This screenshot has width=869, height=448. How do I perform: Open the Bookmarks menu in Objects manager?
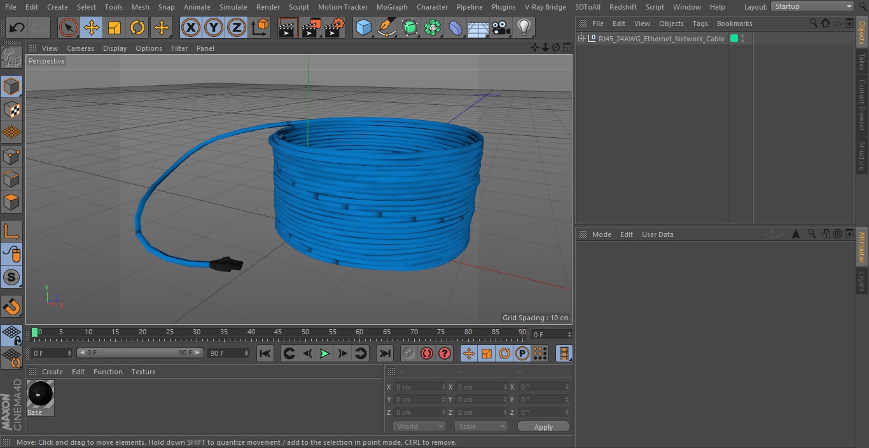pyautogui.click(x=734, y=24)
